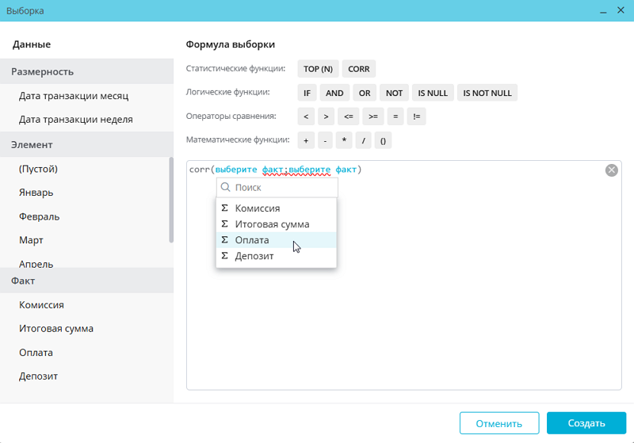The image size is (634, 443).
Task: Insert the greater-or-equal >= operator
Action: [x=372, y=116]
